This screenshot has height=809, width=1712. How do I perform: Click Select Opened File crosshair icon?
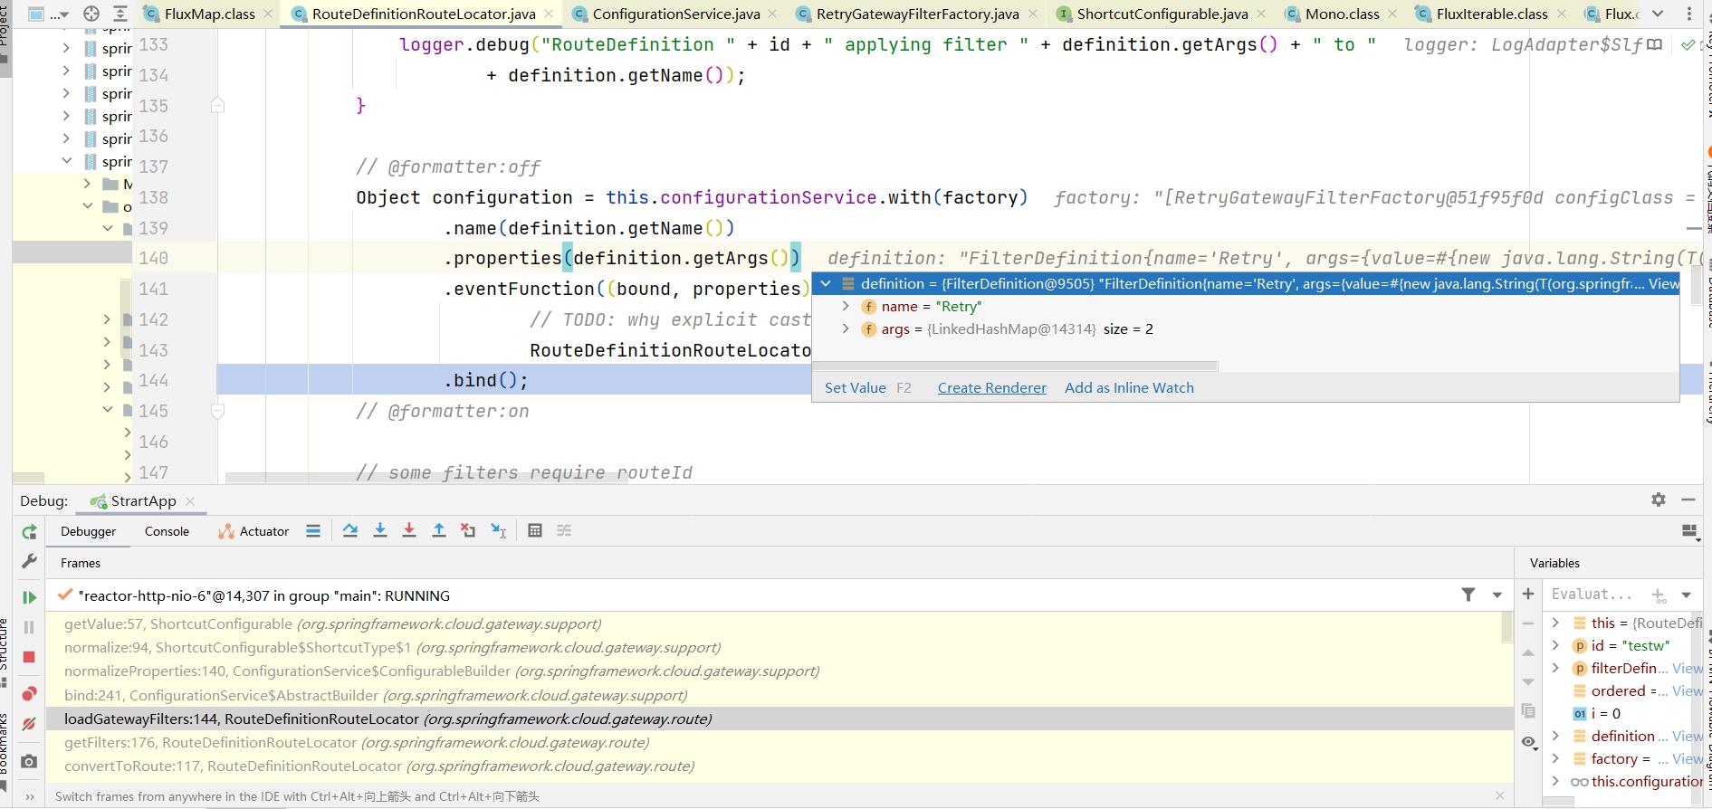91,14
